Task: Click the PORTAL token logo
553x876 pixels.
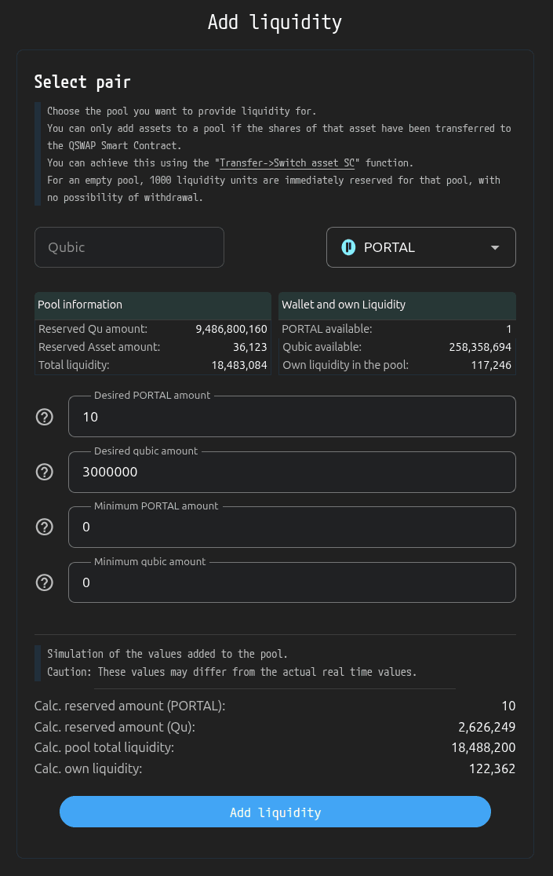Action: click(348, 247)
